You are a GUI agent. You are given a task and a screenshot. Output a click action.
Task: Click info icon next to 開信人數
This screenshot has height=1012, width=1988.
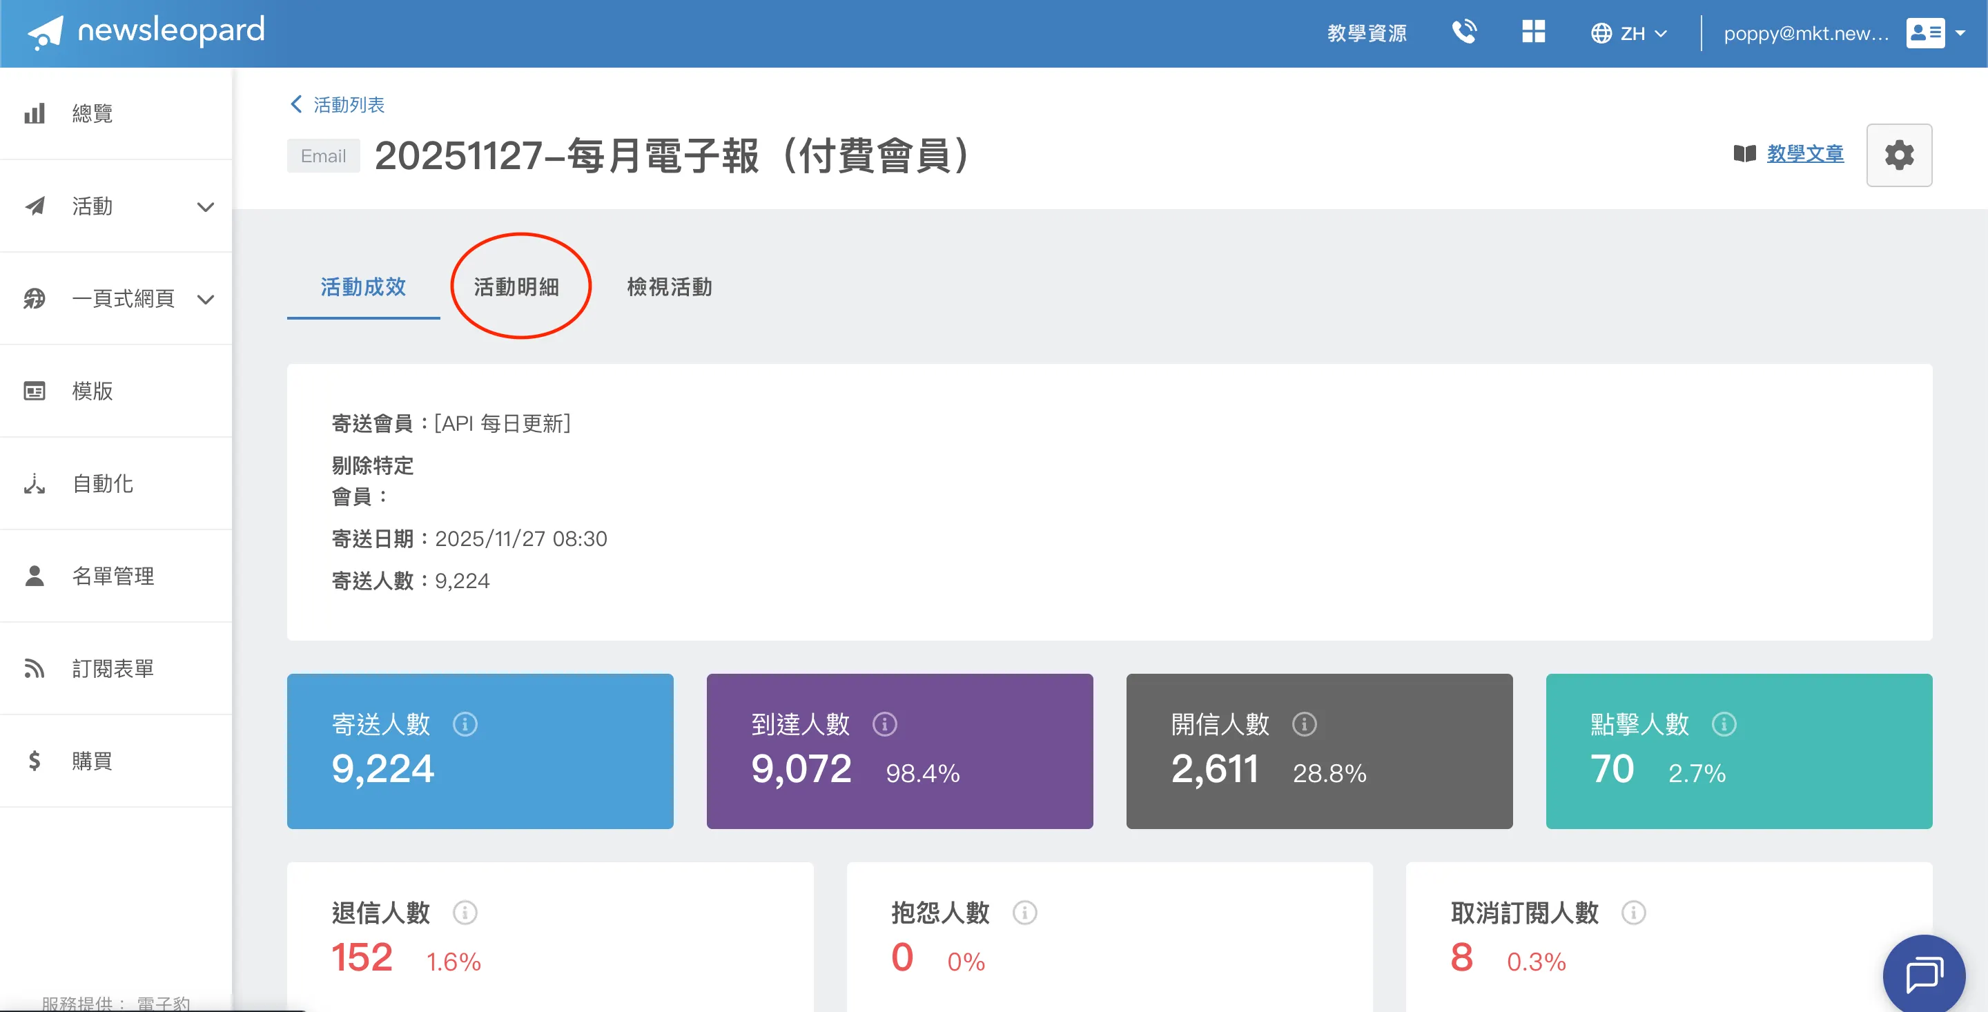(1304, 724)
